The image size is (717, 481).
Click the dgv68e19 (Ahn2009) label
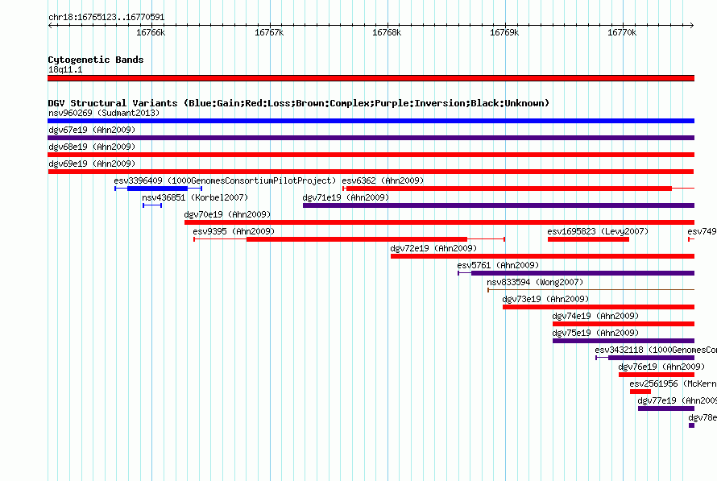[x=92, y=147]
